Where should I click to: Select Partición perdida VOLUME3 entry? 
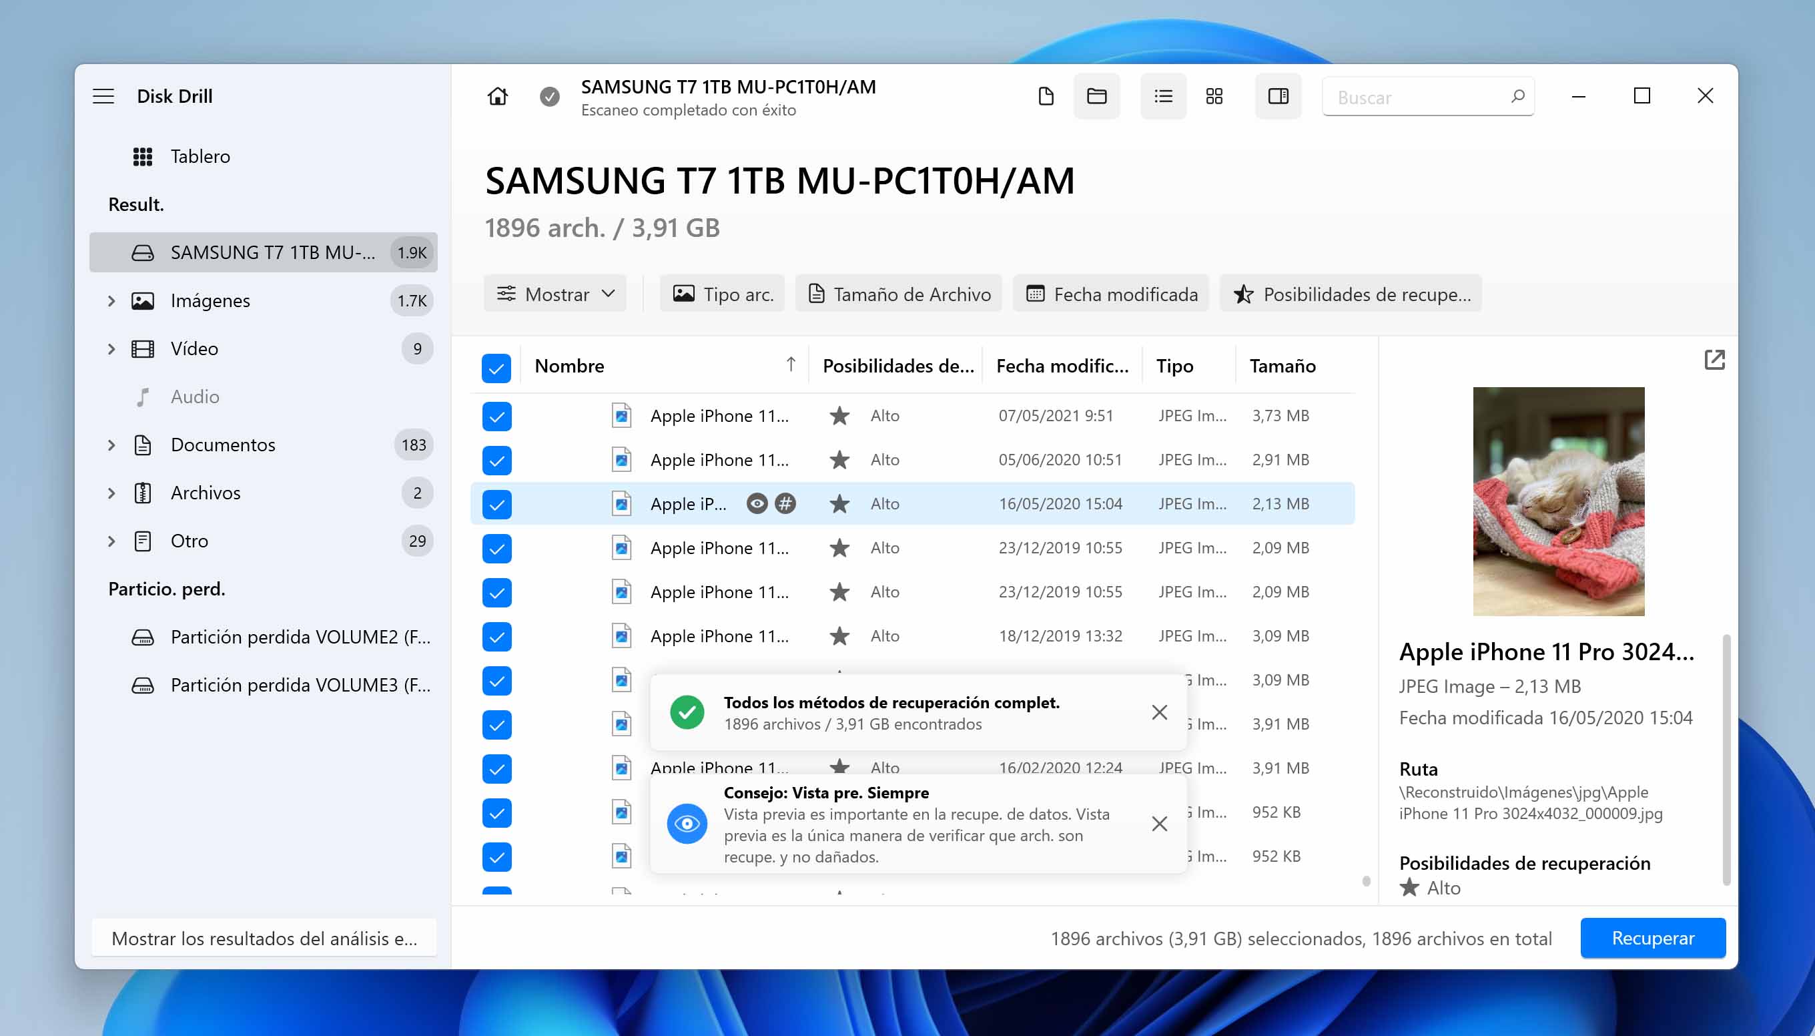tap(263, 685)
